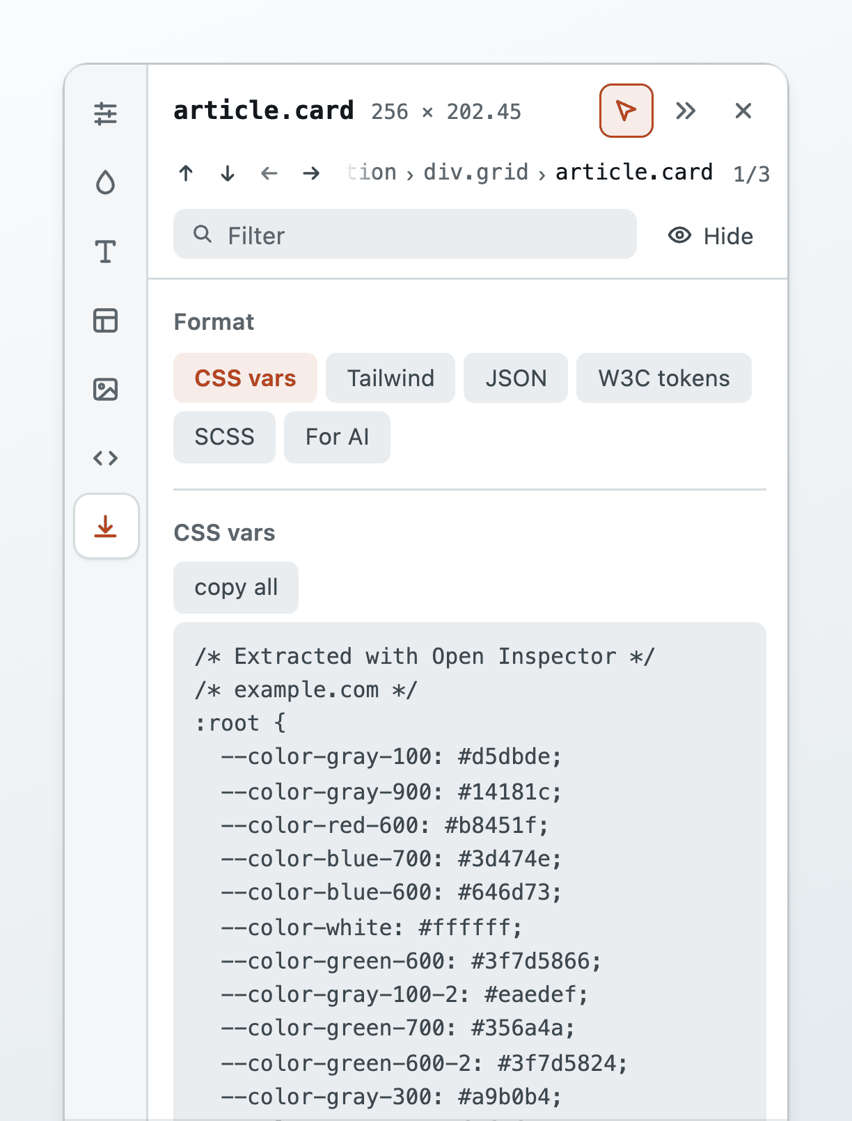Click the :root { line in code
852x1121 pixels.
tap(240, 723)
